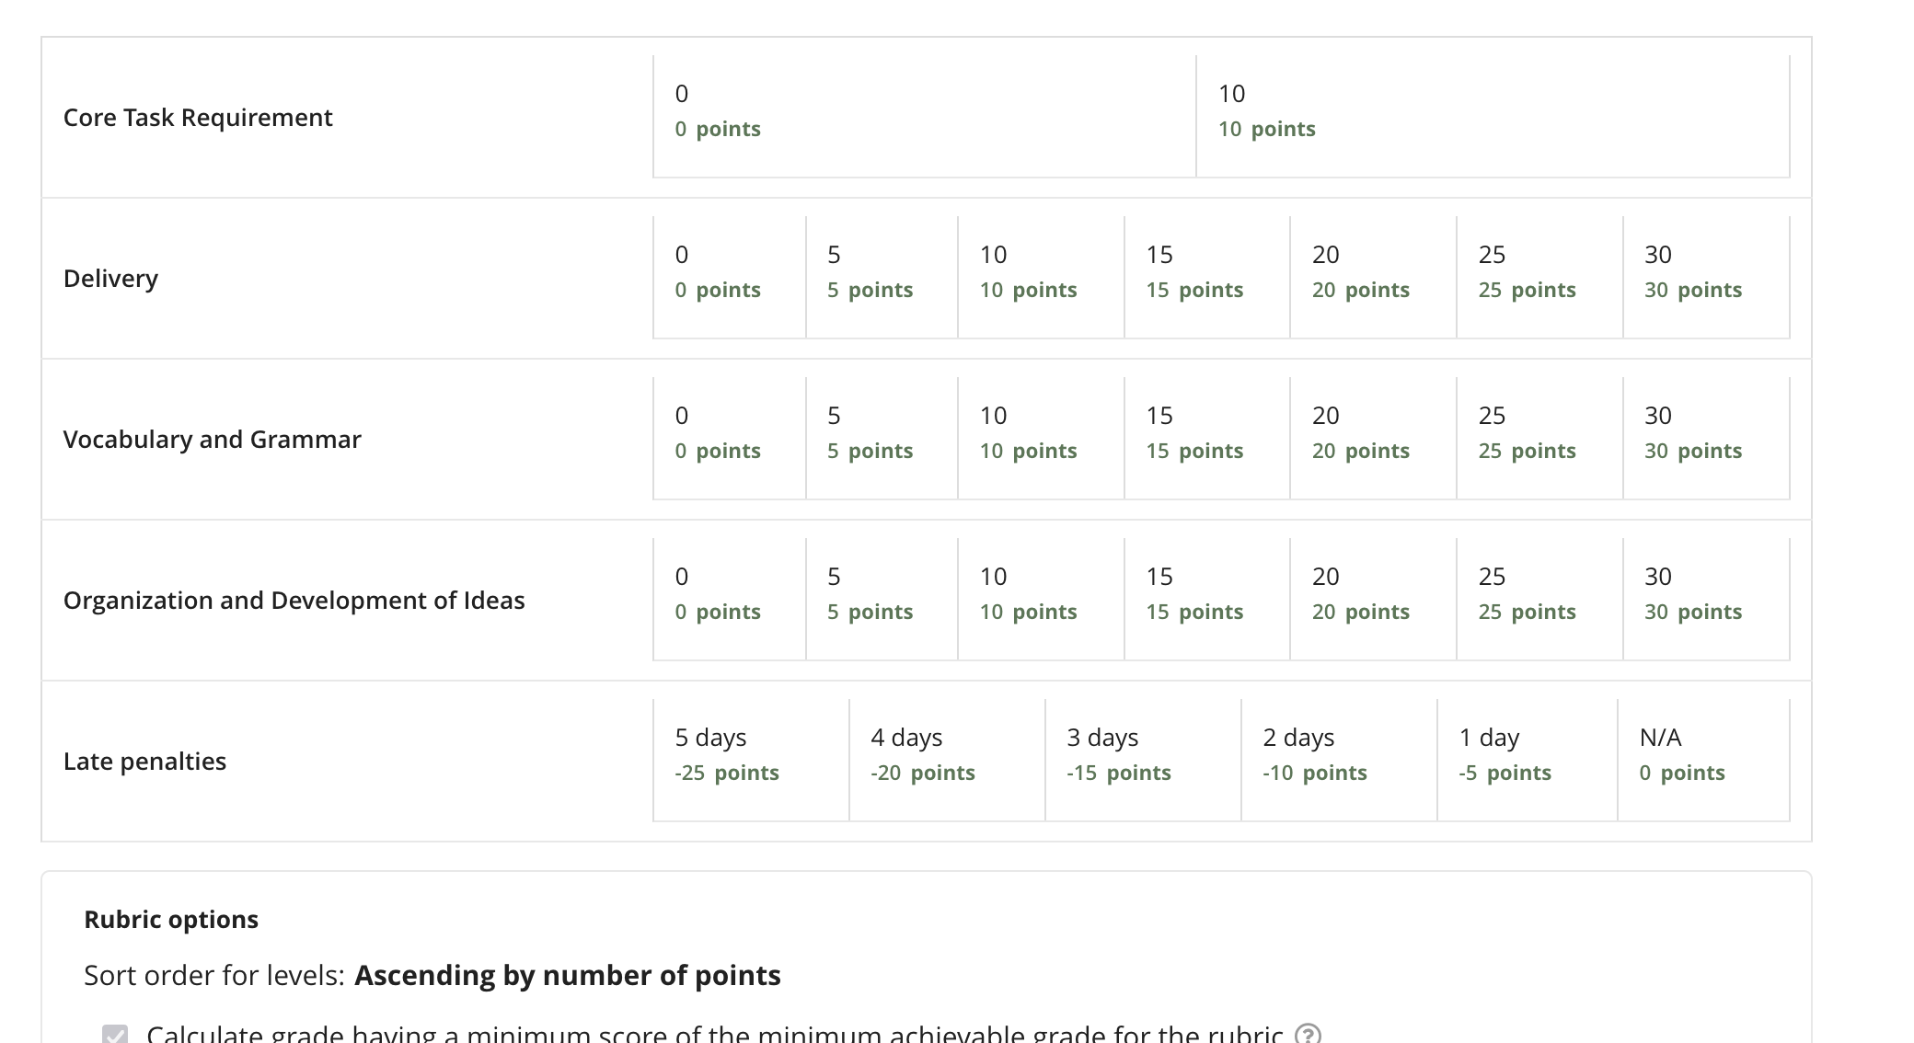Image resolution: width=1914 pixels, height=1043 pixels.
Task: Toggle Calculate grade minimum score checkbox
Action: tap(115, 1035)
